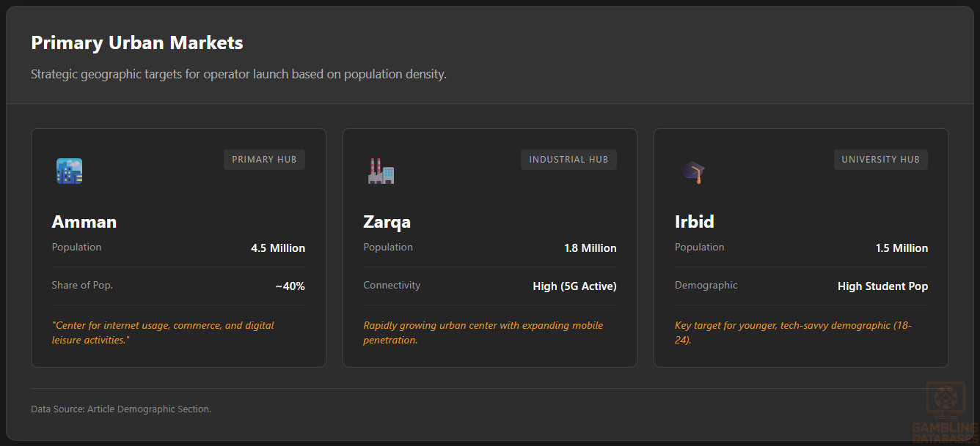Screen dimensions: 980x446
Task: Click the Irbid tech-savvy demographic note
Action: click(793, 332)
